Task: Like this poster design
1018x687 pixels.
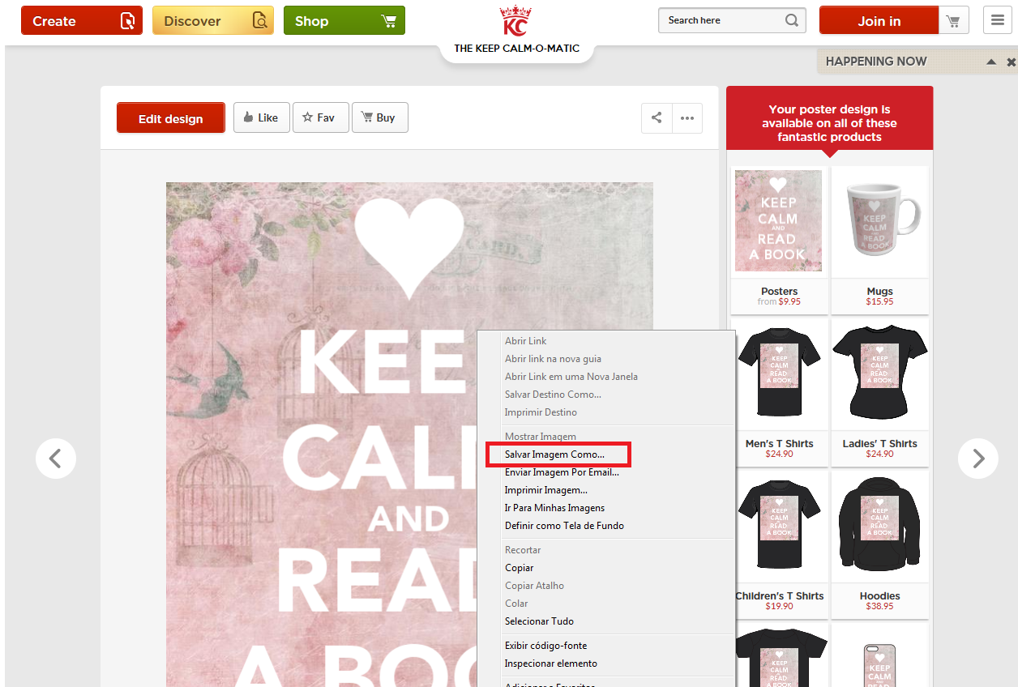Action: [262, 117]
